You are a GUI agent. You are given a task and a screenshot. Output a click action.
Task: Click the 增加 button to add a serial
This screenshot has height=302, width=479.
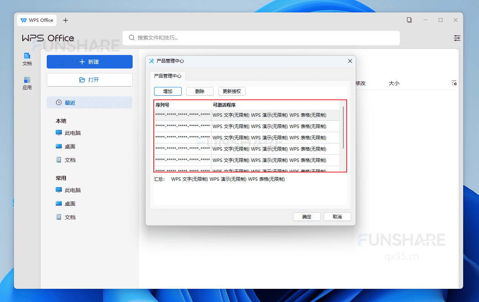[x=167, y=91]
